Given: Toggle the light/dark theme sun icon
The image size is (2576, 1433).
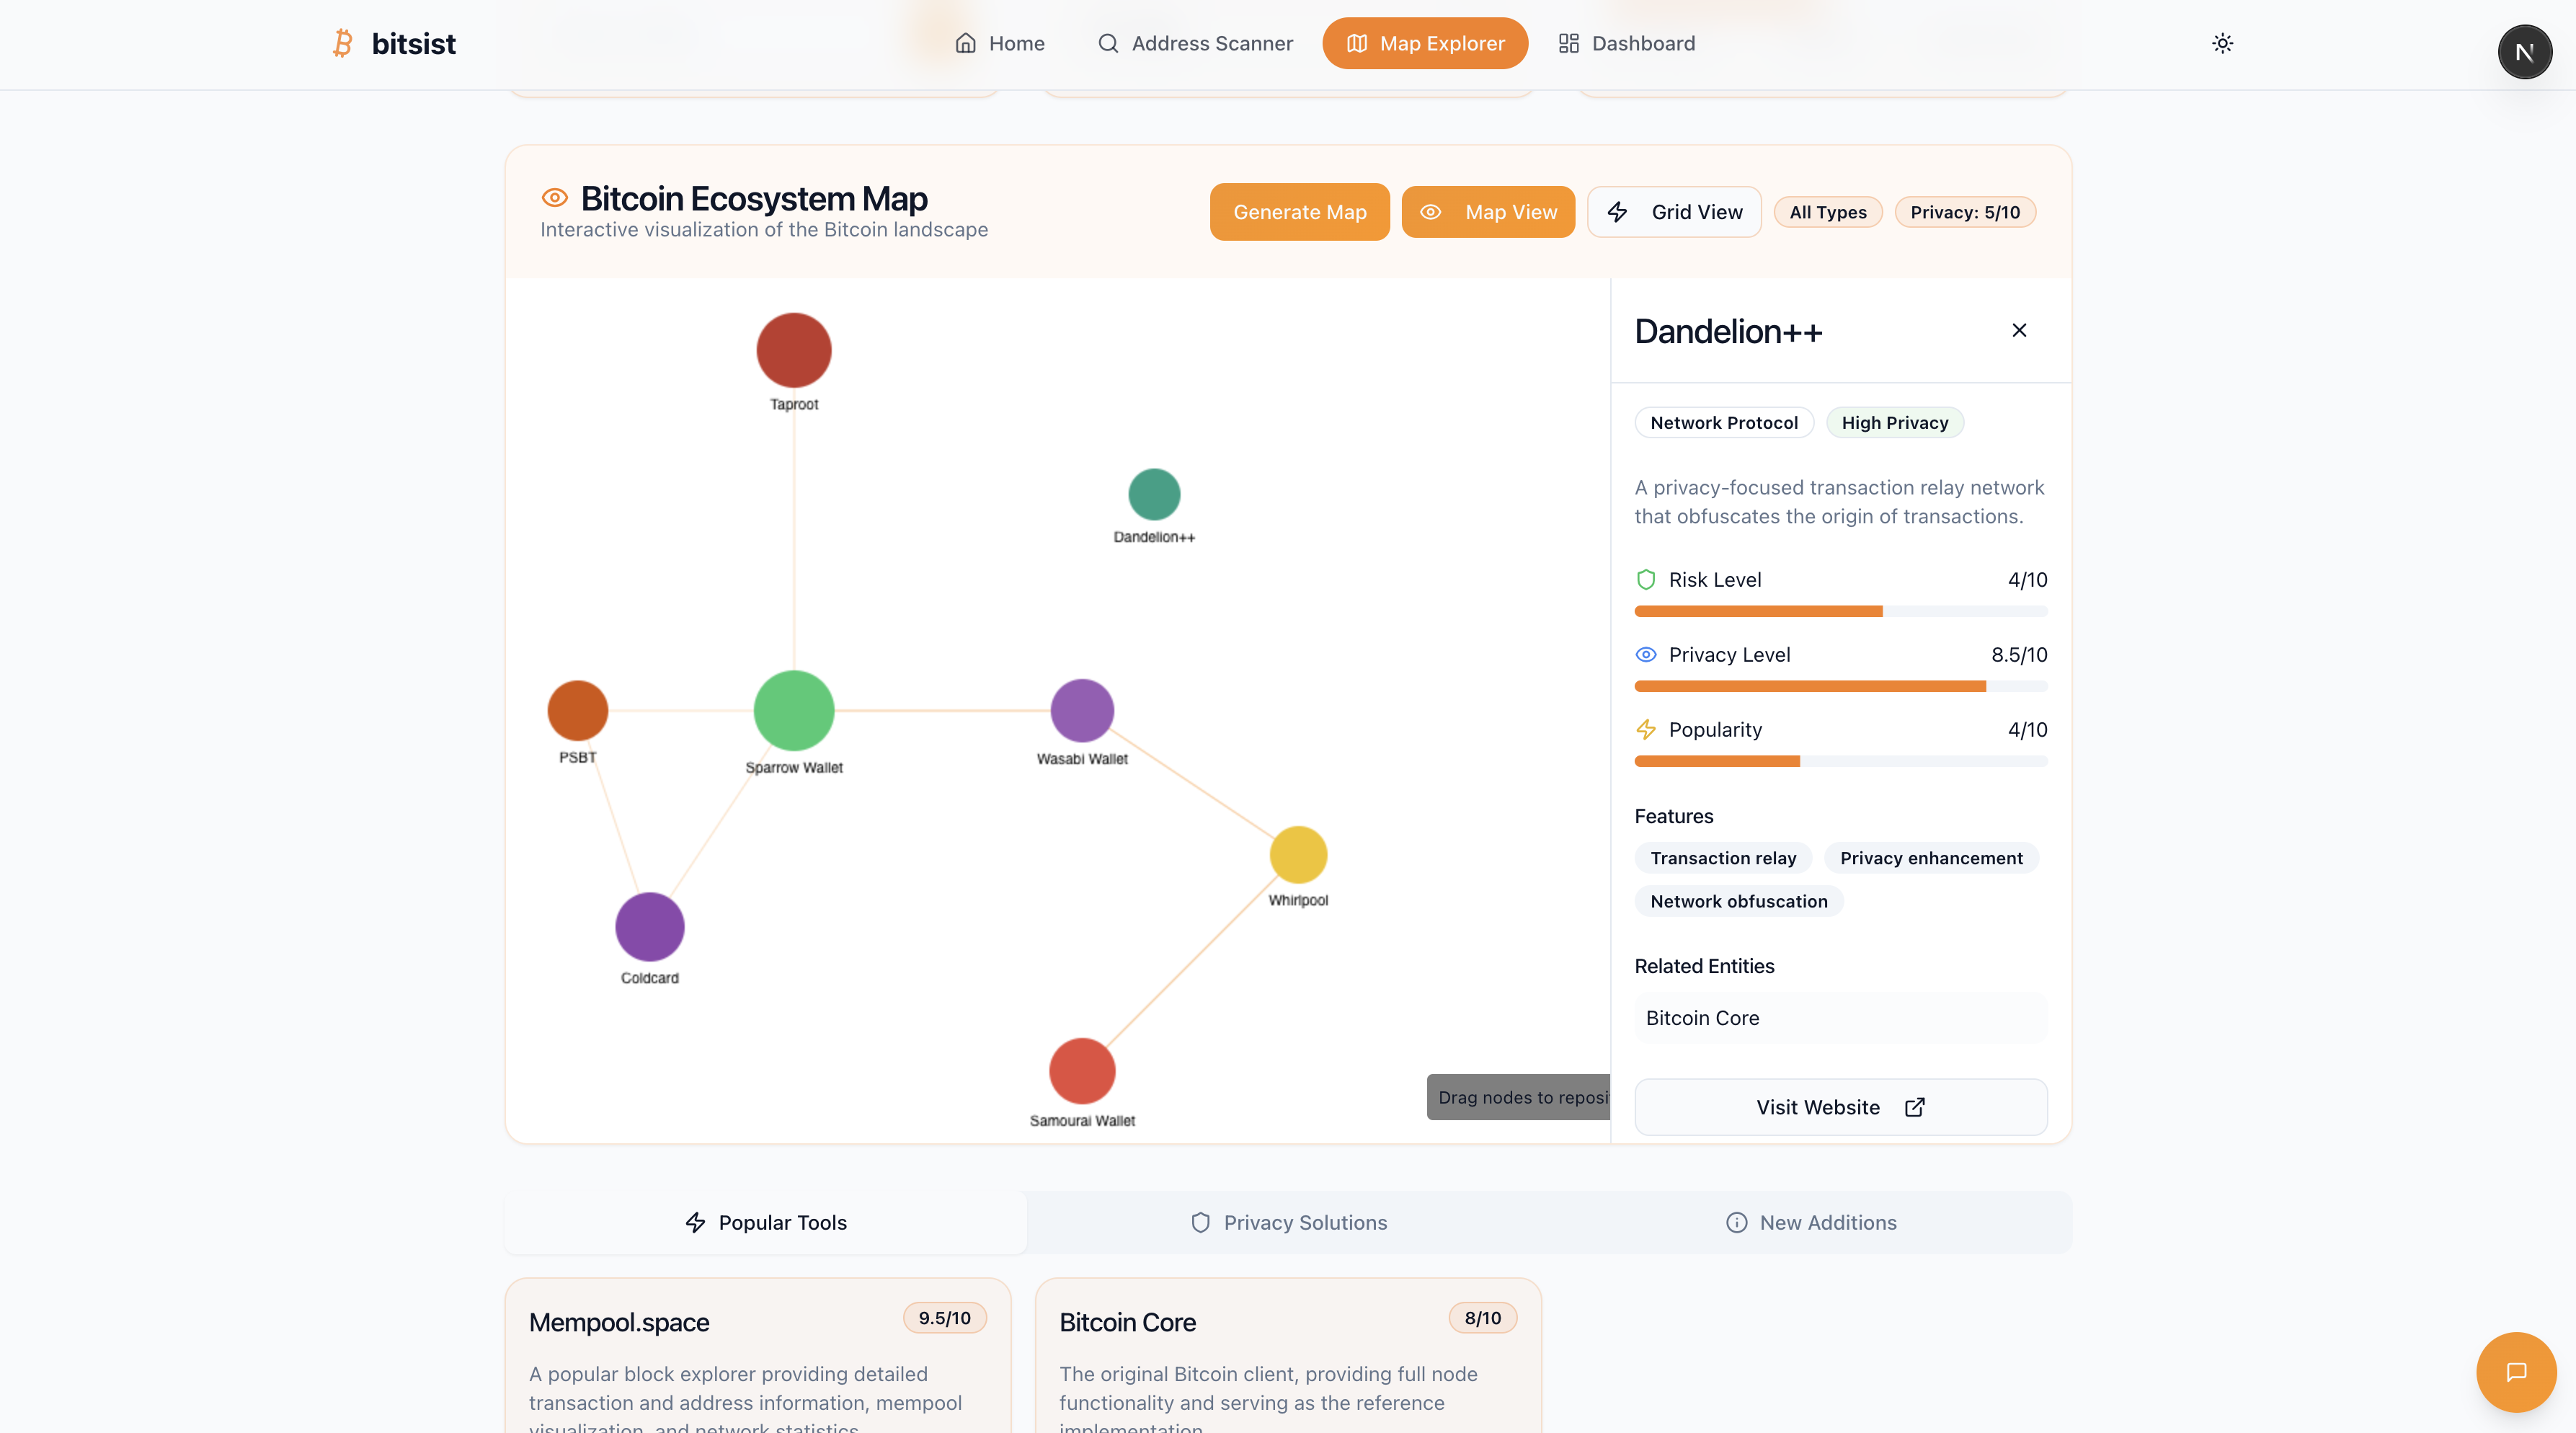Looking at the screenshot, I should coord(2222,43).
